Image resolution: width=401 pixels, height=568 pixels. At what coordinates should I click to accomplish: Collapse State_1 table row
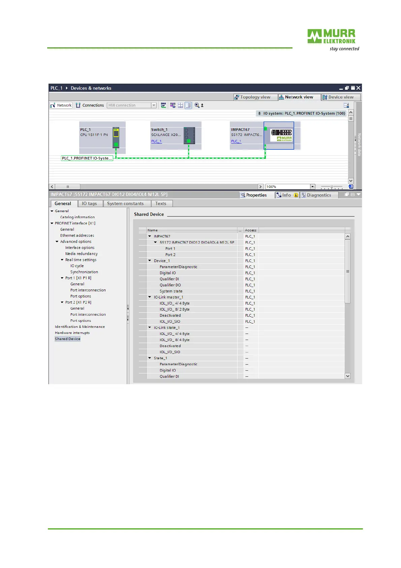pyautogui.click(x=150, y=358)
